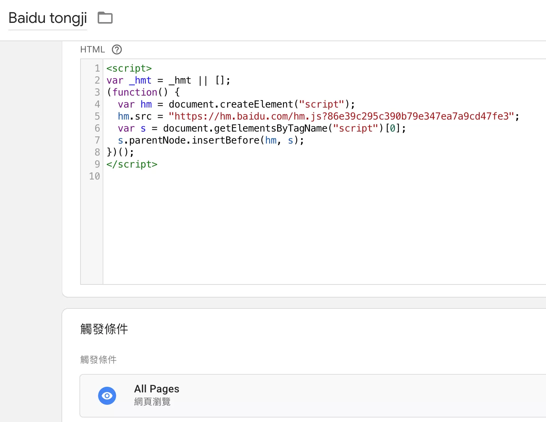Click the hm.baidu.com URL string

(342, 116)
